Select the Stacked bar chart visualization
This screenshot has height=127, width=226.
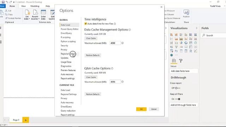171,35
